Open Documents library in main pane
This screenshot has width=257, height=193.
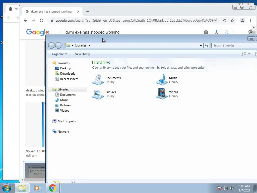(x=106, y=80)
